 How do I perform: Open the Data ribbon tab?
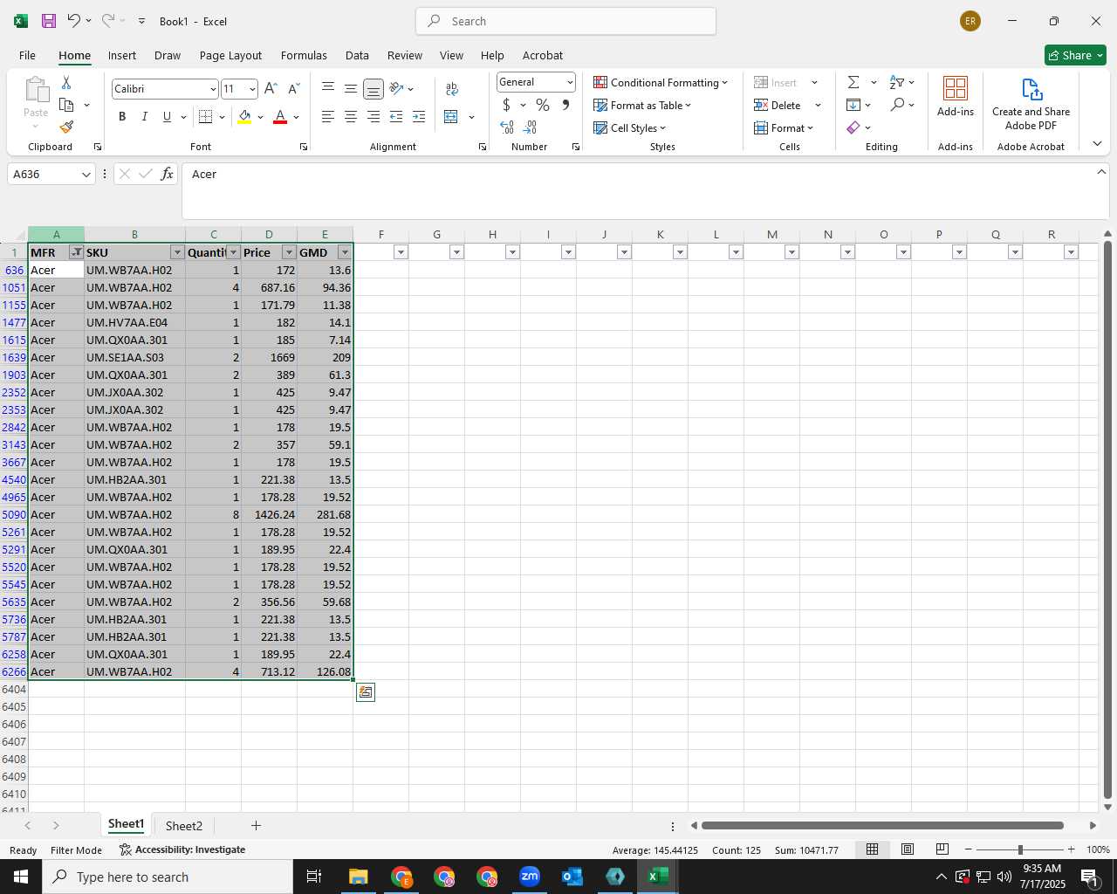point(357,55)
